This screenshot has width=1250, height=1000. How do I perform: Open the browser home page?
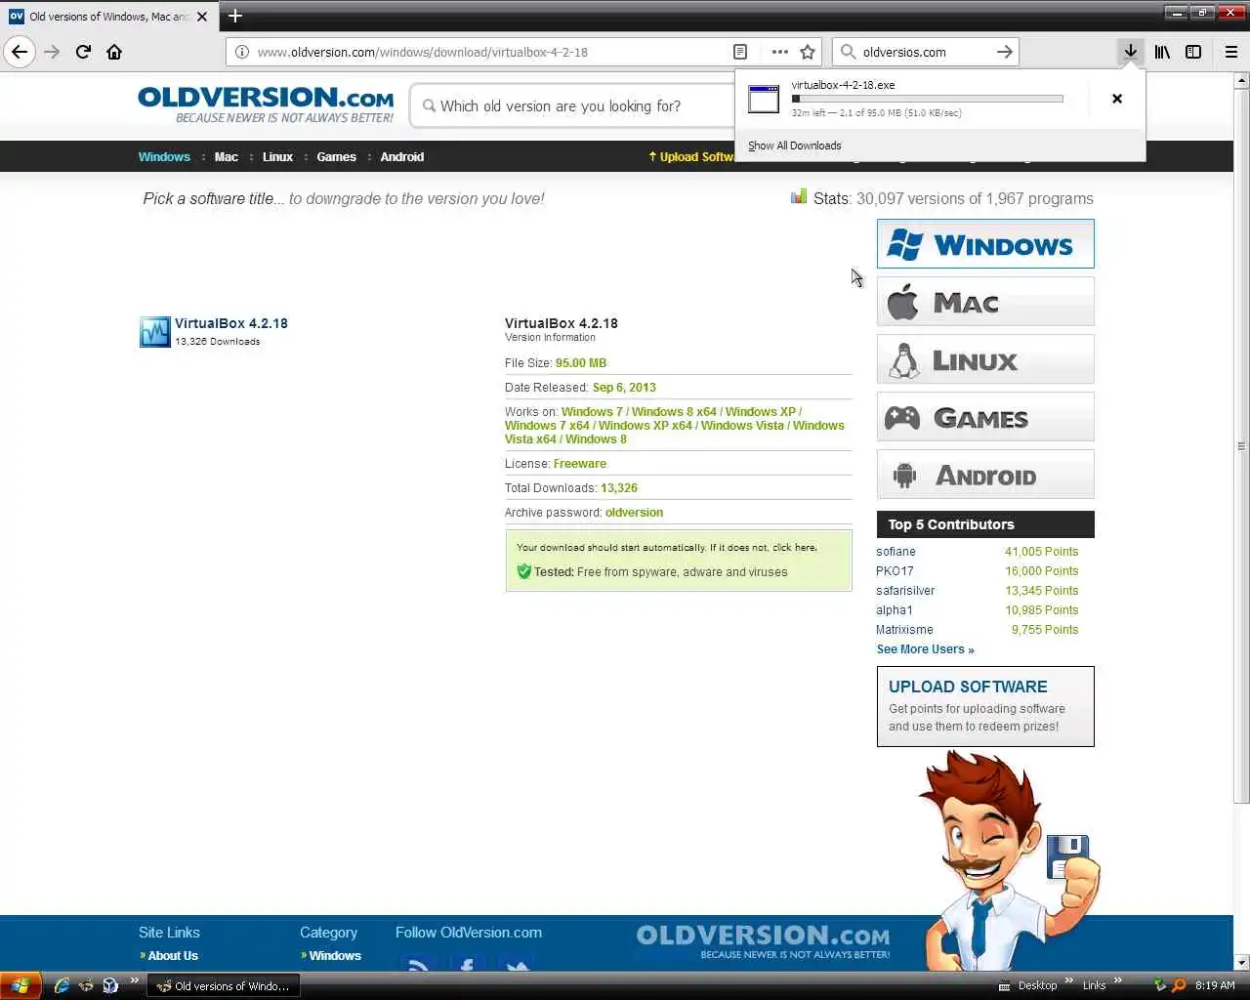pyautogui.click(x=114, y=52)
